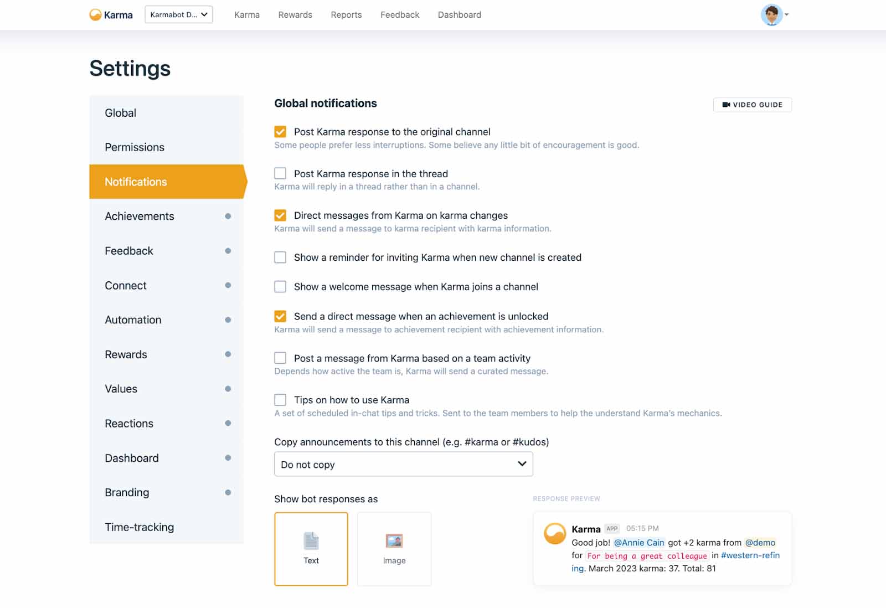
Task: Enable Tips on how to use Karma
Action: 280,399
